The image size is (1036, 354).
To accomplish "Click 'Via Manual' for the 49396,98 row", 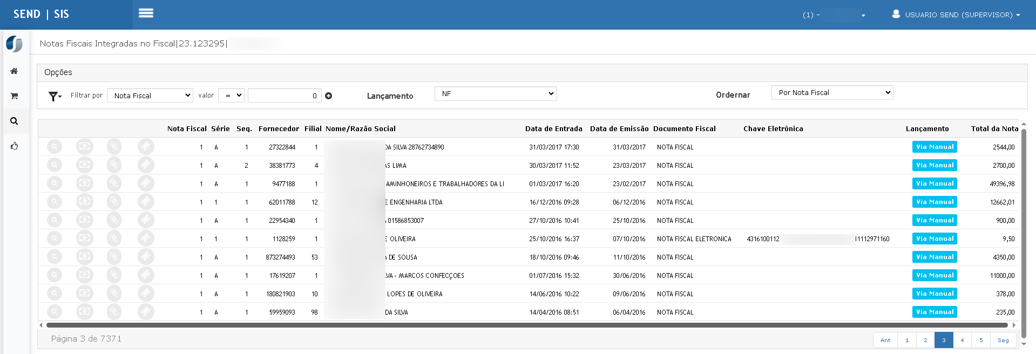I will point(935,183).
